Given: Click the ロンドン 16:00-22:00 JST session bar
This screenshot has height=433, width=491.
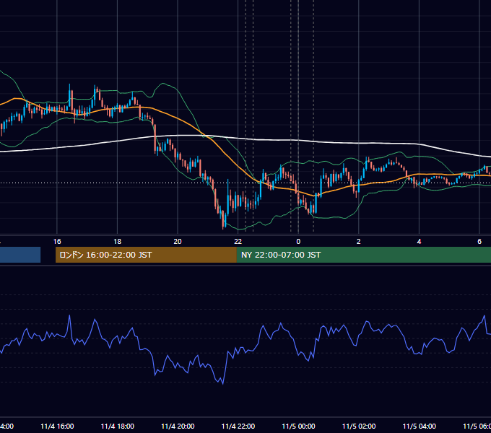Looking at the screenshot, I should coord(146,255).
